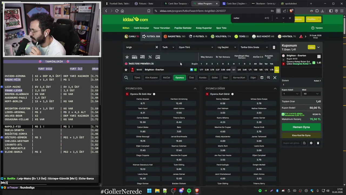
Task: Open match comments bubble for Brighton-Everton
Action: point(191,70)
